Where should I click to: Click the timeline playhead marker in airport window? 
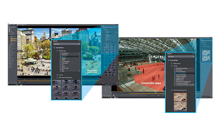click(155, 93)
